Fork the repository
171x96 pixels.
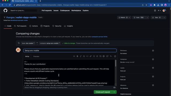pyautogui.click(x=139, y=18)
